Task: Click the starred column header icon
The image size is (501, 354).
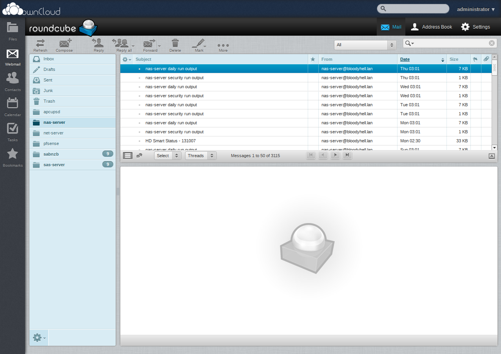Action: pyautogui.click(x=313, y=59)
